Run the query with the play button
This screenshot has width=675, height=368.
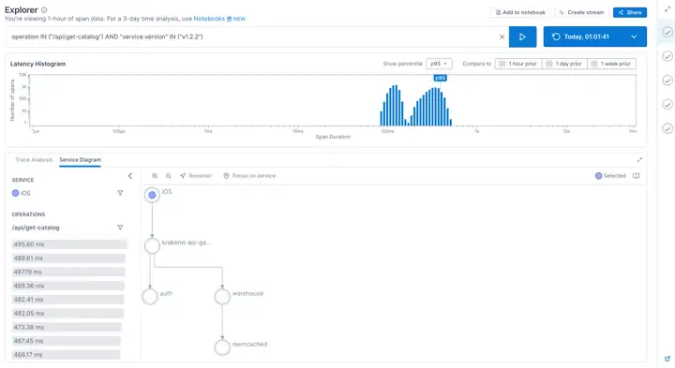522,37
